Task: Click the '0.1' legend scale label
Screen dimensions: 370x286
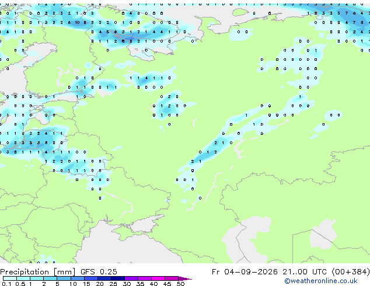Action: tap(6, 284)
